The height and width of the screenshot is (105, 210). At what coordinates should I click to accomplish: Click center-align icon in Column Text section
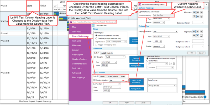(x=198, y=31)
